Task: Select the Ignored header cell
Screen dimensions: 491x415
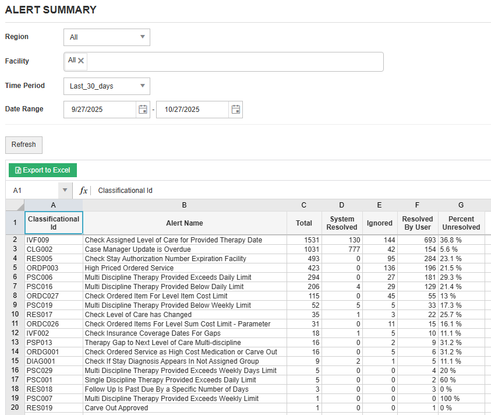Action: coord(380,223)
